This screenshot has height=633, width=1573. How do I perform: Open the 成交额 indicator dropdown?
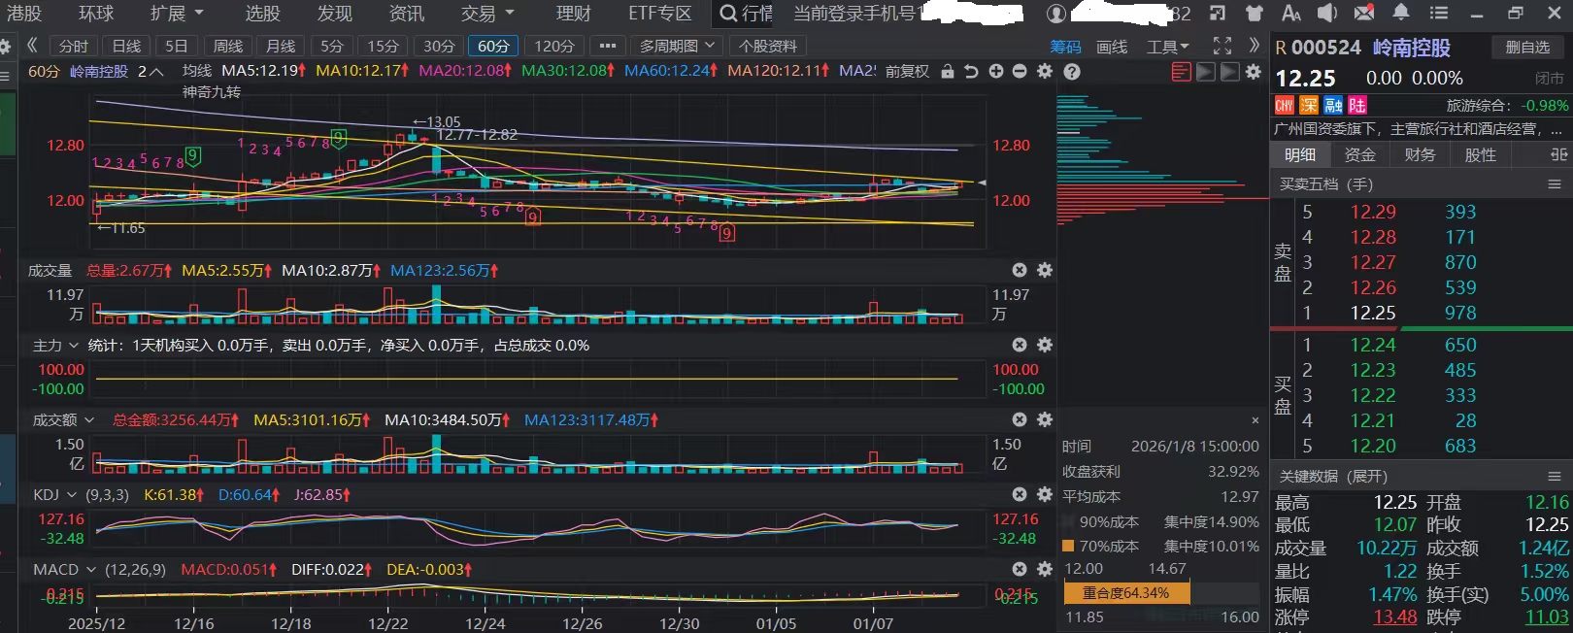point(63,419)
